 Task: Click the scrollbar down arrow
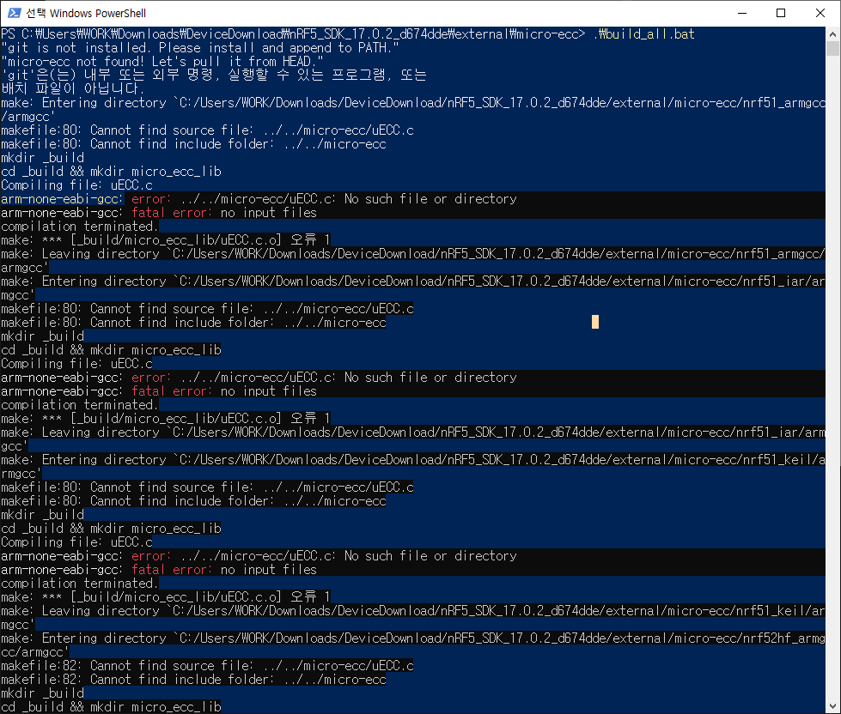832,706
